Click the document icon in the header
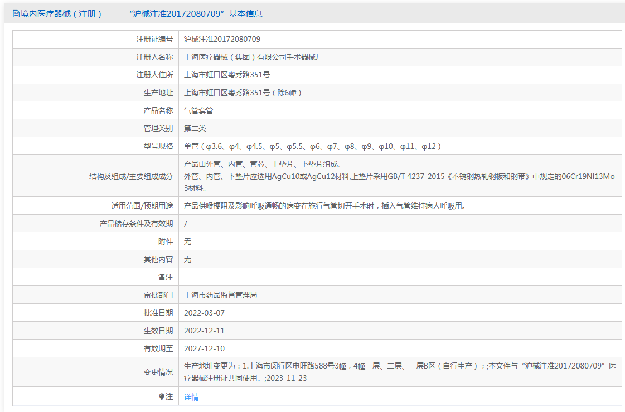 coord(16,14)
